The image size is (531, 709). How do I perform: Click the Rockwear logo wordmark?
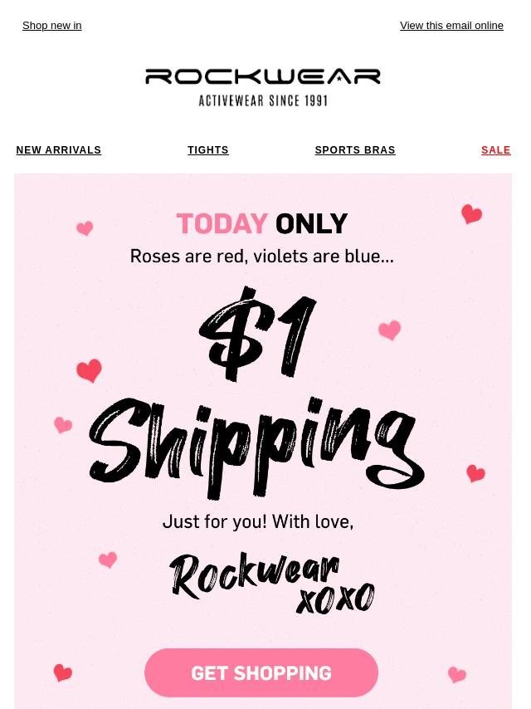pyautogui.click(x=262, y=76)
